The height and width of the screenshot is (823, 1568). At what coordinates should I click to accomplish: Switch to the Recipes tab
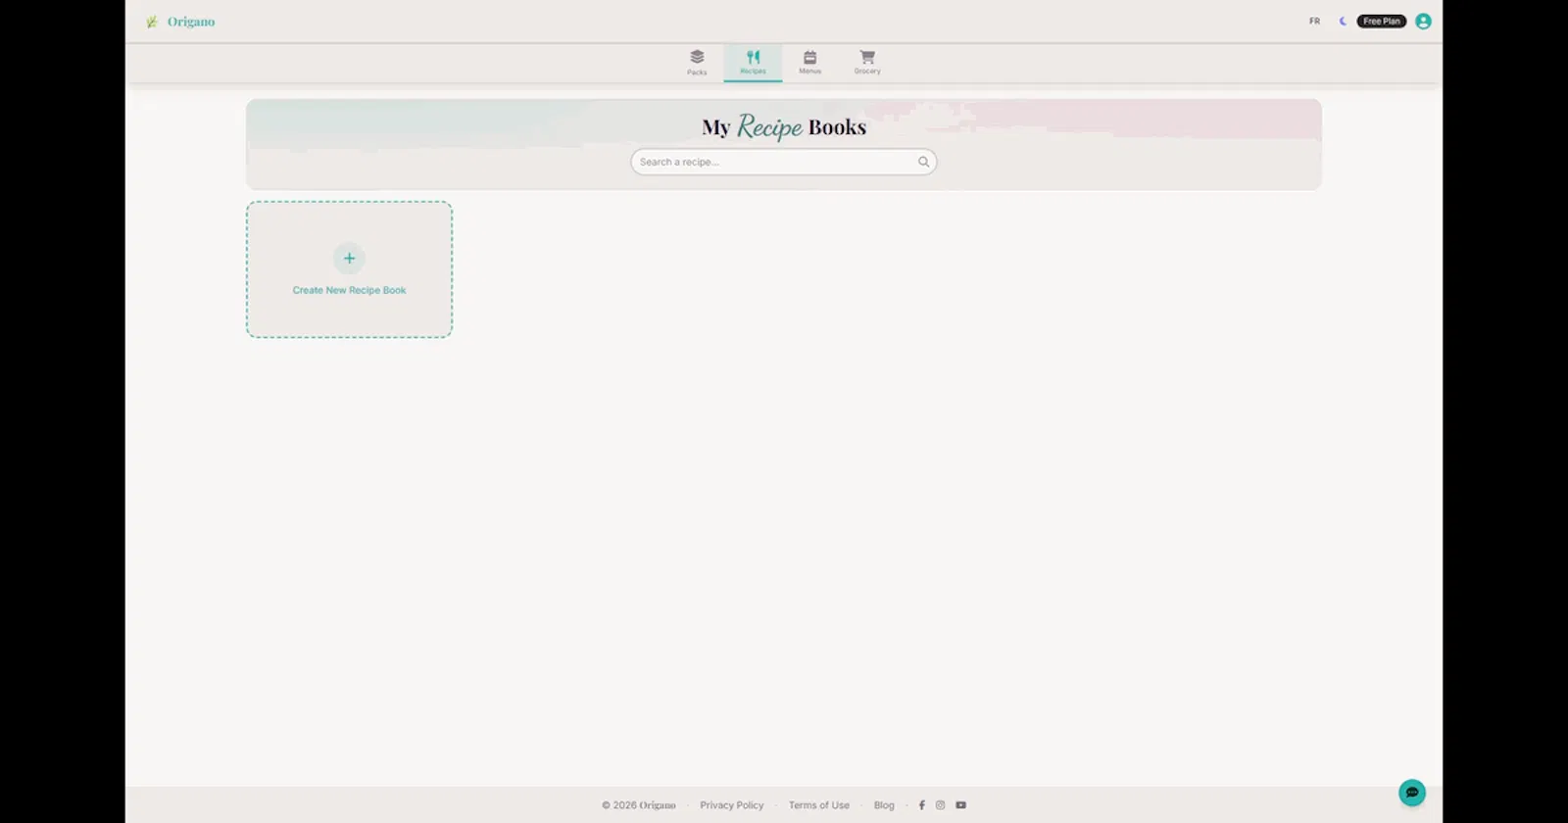point(753,63)
